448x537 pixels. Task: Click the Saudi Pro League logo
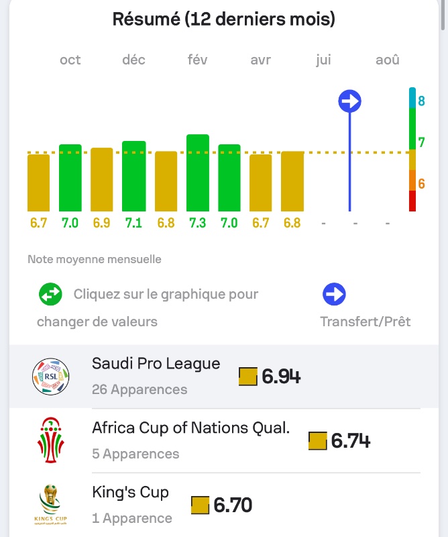(x=51, y=377)
